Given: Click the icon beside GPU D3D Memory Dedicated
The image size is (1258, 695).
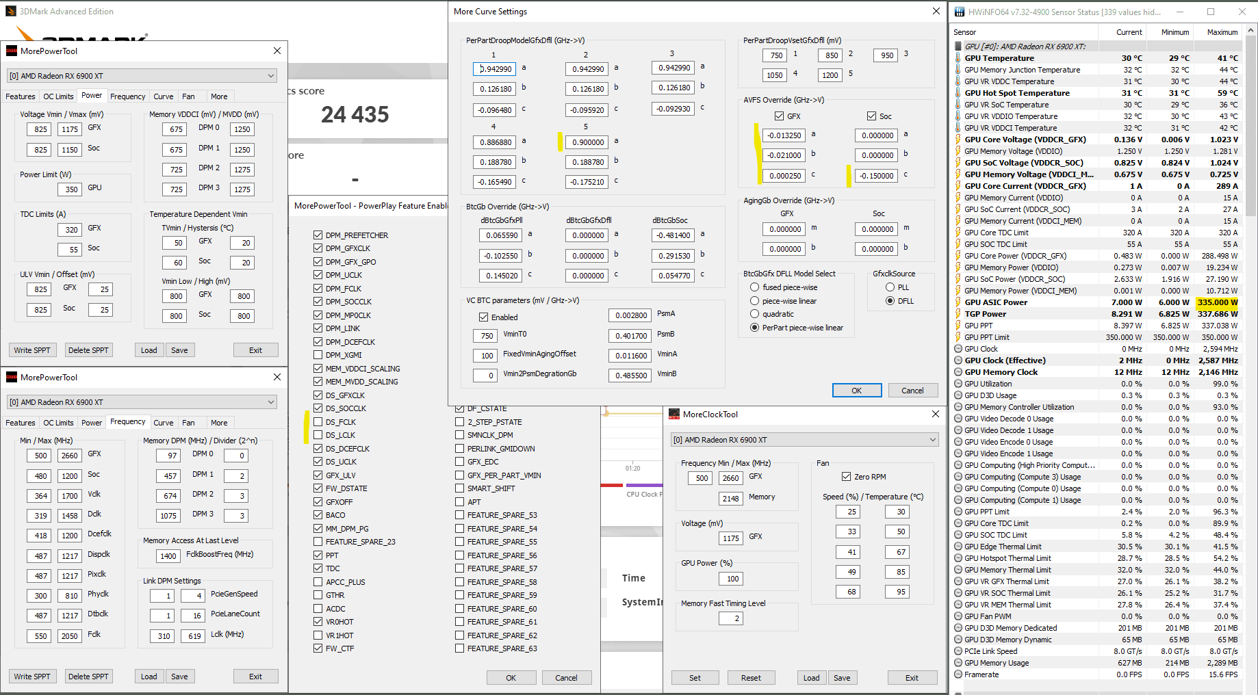Looking at the screenshot, I should point(958,628).
